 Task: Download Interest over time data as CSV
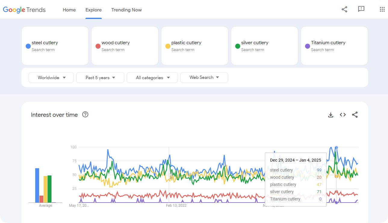[331, 115]
